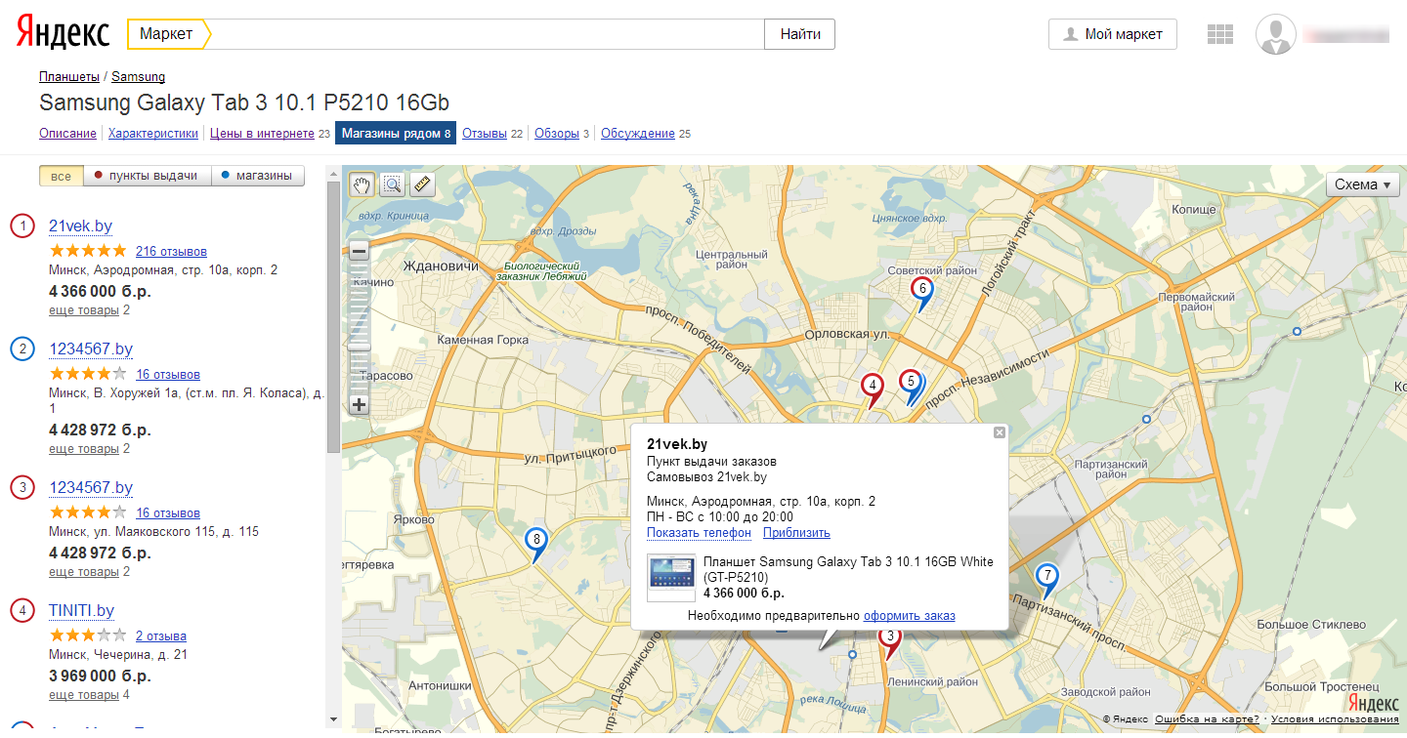Image resolution: width=1407 pixels, height=738 pixels.
Task: Filter by «пункты выдачи»
Action: pos(147,176)
